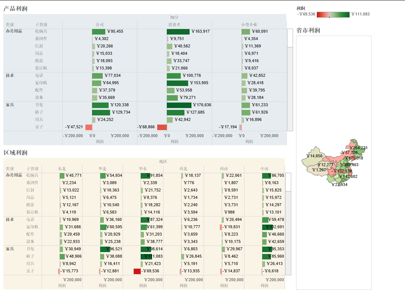Screen dimensions: 405x294
Task: Select the 消费者 书架 bar showing ¥176,636
Action: (x=179, y=105)
